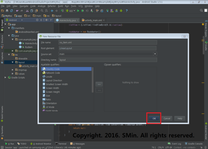Viewport: 208px width, 149px height.
Task: Click the Copy toolbar icon
Action: [x=32, y=11]
